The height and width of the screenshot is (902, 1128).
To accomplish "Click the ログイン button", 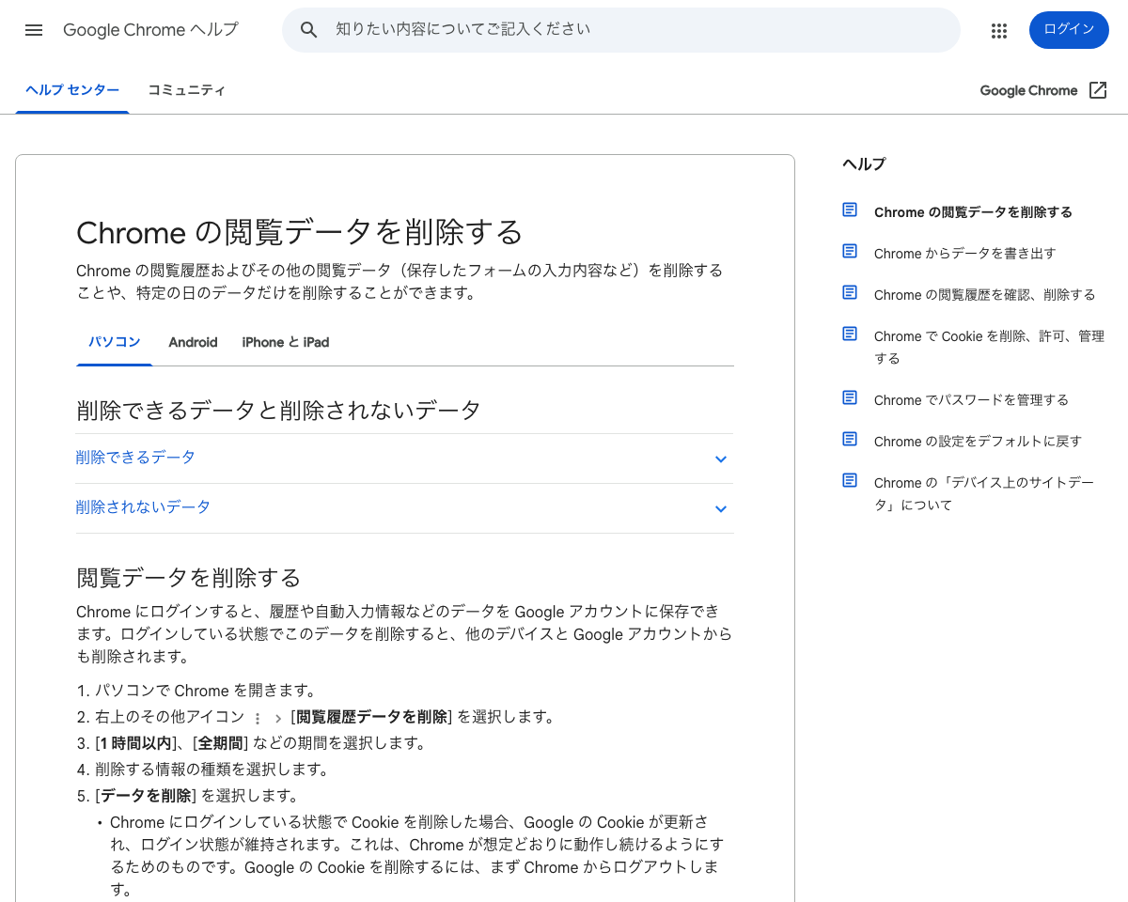I will click(x=1069, y=30).
